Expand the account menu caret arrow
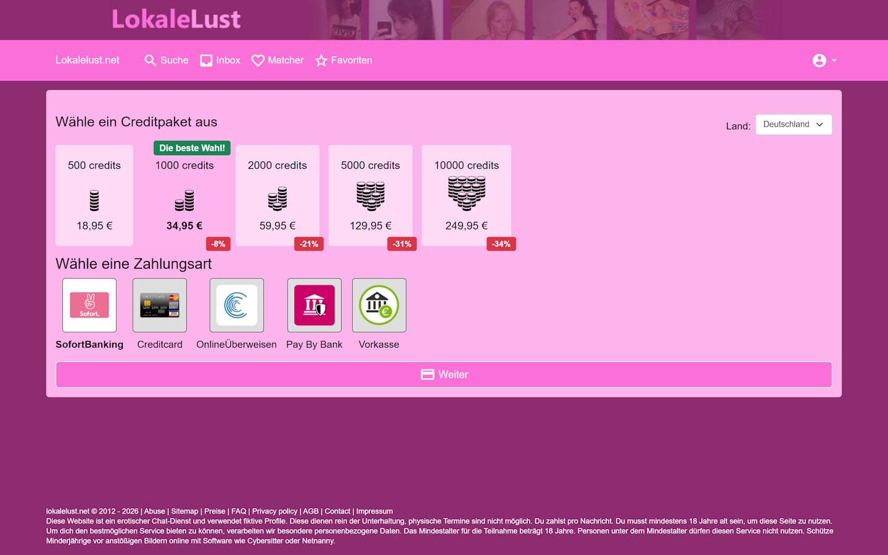The height and width of the screenshot is (555, 888). pos(834,60)
